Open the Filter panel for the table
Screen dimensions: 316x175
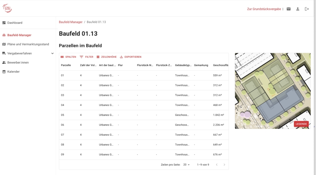point(87,57)
